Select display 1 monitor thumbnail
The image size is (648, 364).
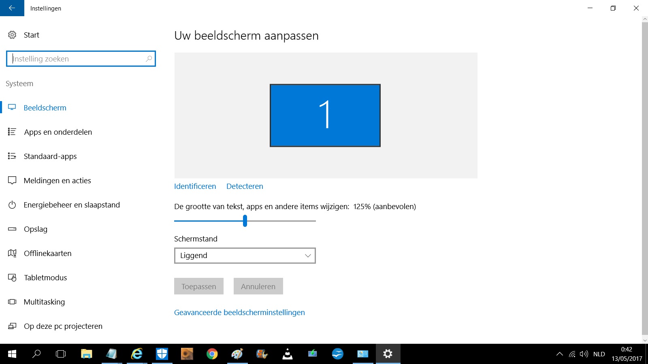(325, 115)
